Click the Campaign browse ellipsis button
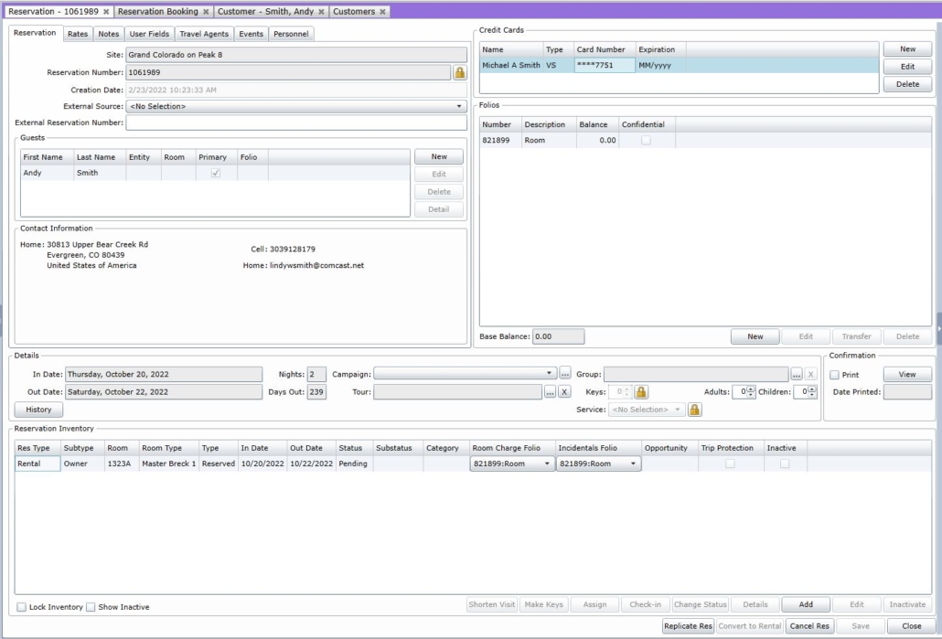942x639 pixels. tap(564, 374)
